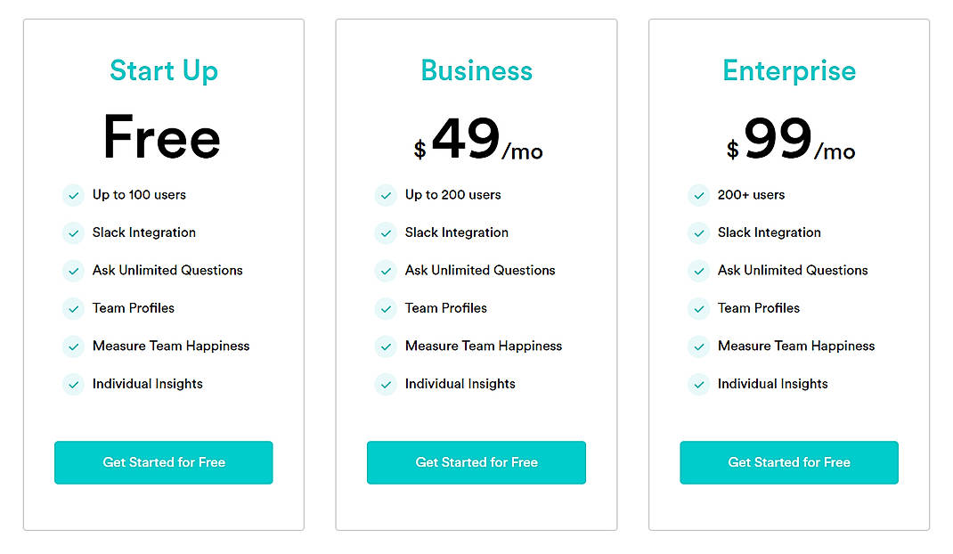Select the checkmark for Ask Unlimited Questions in Business
953x554 pixels.
point(386,271)
